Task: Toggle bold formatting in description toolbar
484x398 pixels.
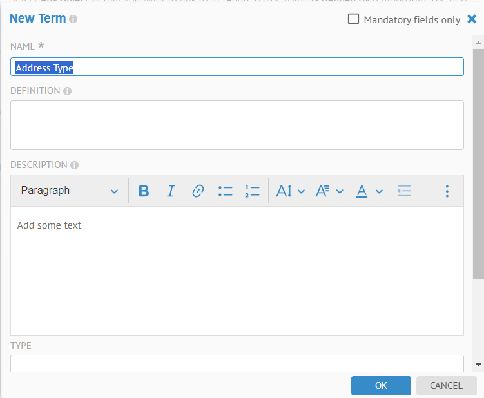Action: pos(144,191)
